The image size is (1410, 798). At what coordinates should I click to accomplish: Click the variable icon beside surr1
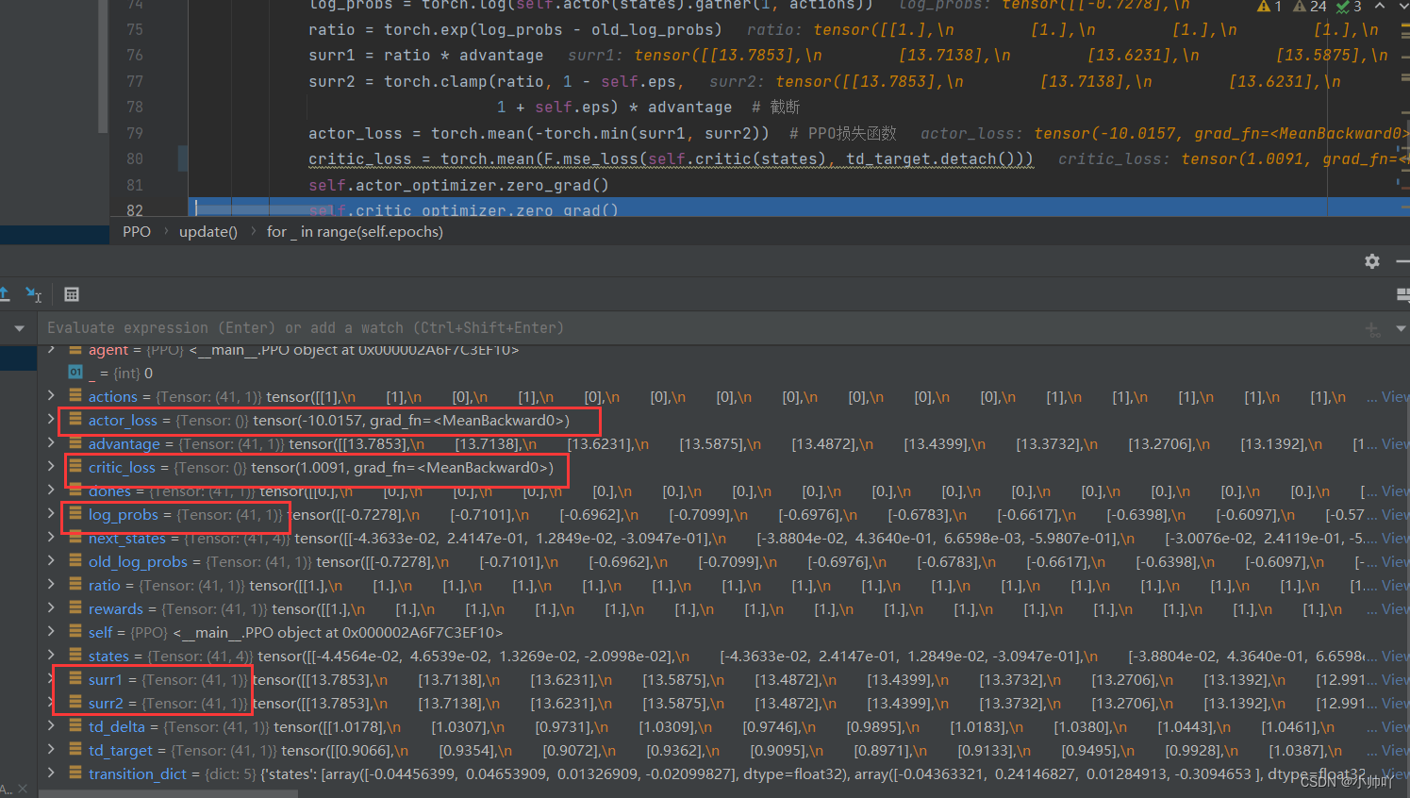75,679
